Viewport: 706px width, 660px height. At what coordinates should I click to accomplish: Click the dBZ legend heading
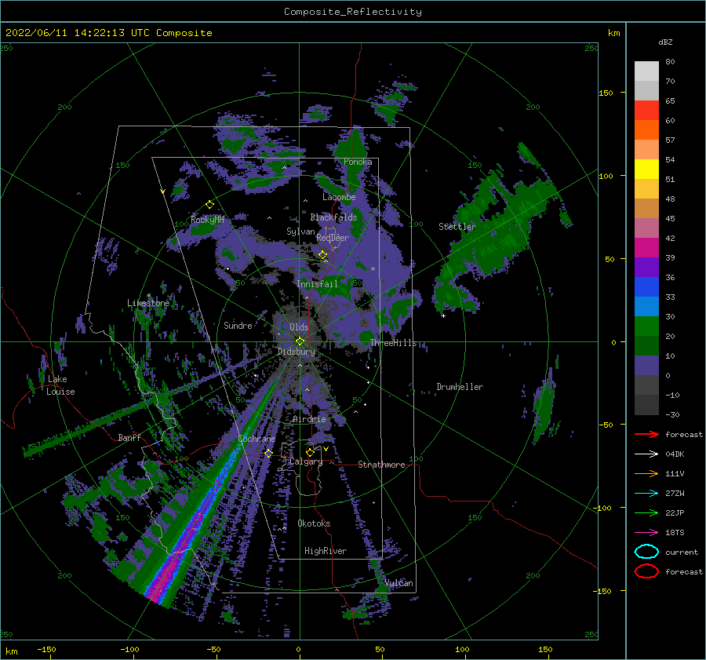coord(665,42)
